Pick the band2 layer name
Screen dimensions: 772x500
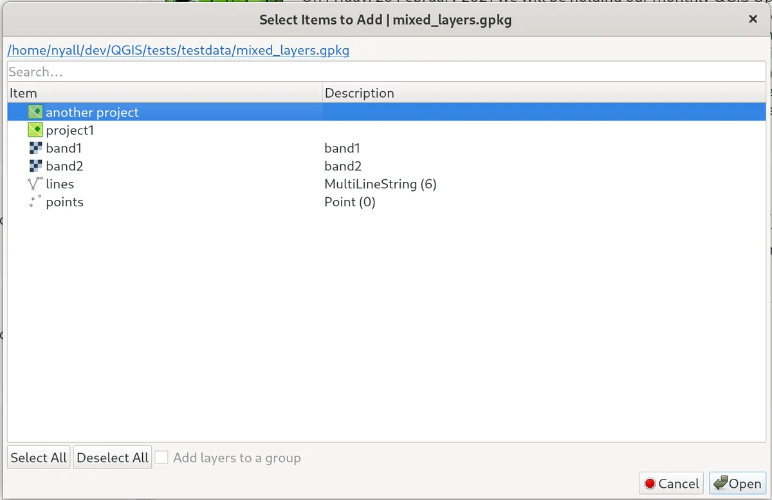[64, 166]
